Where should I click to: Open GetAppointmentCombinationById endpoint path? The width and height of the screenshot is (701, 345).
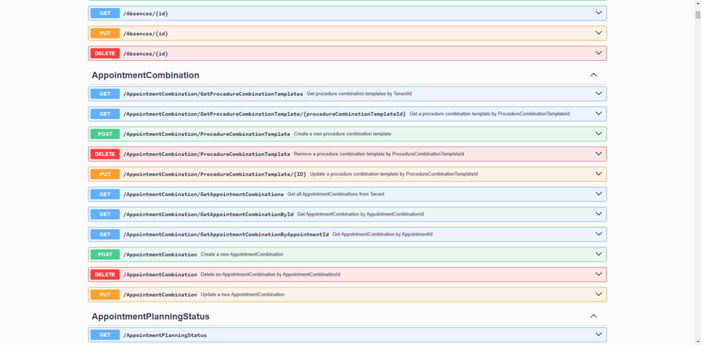208,214
